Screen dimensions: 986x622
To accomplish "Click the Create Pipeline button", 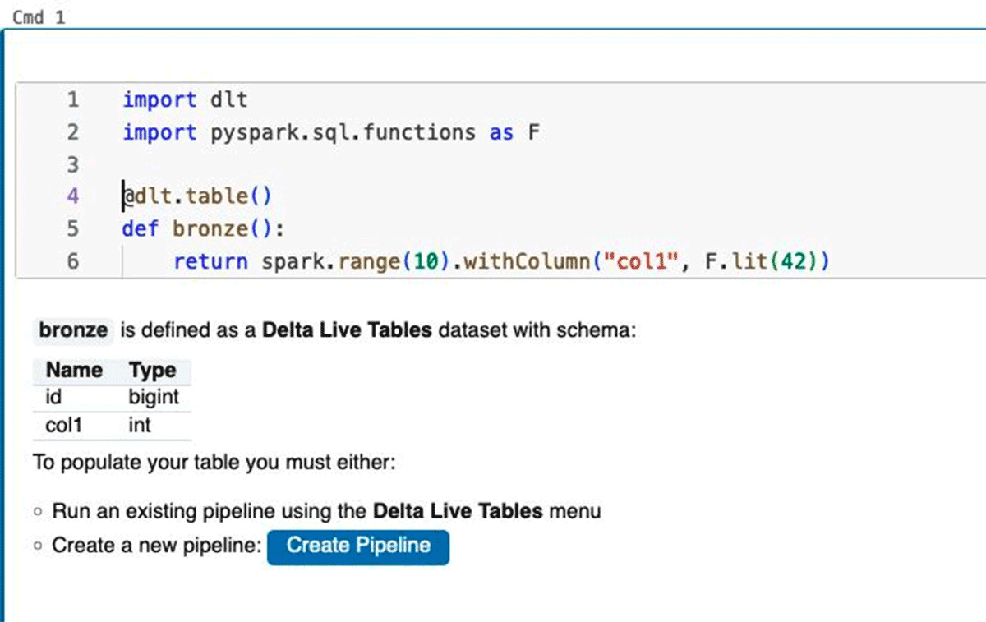I will pos(358,546).
